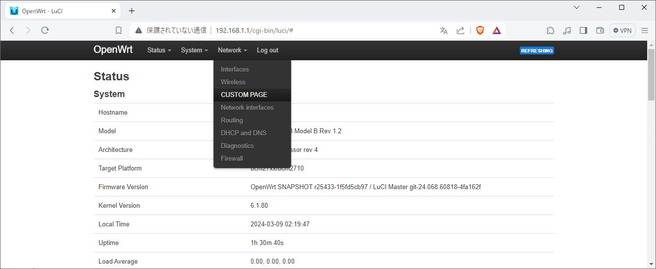Reload the page with the refresh icon
This screenshot has width=656, height=269.
tap(45, 30)
